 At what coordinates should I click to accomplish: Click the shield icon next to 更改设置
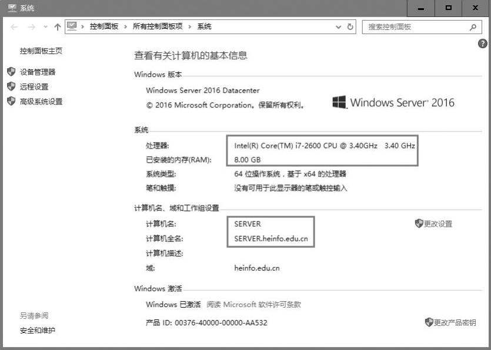point(419,223)
